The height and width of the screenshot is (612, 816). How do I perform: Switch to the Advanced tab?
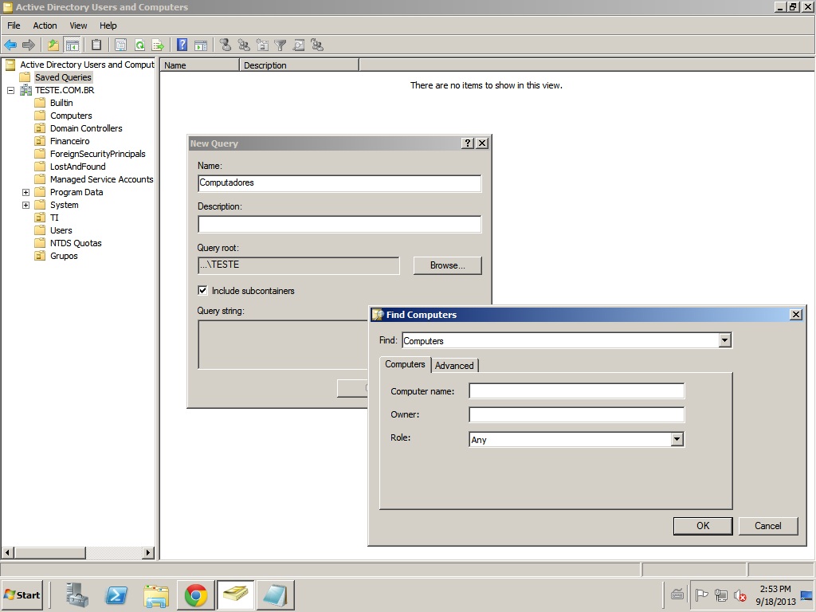pos(454,365)
